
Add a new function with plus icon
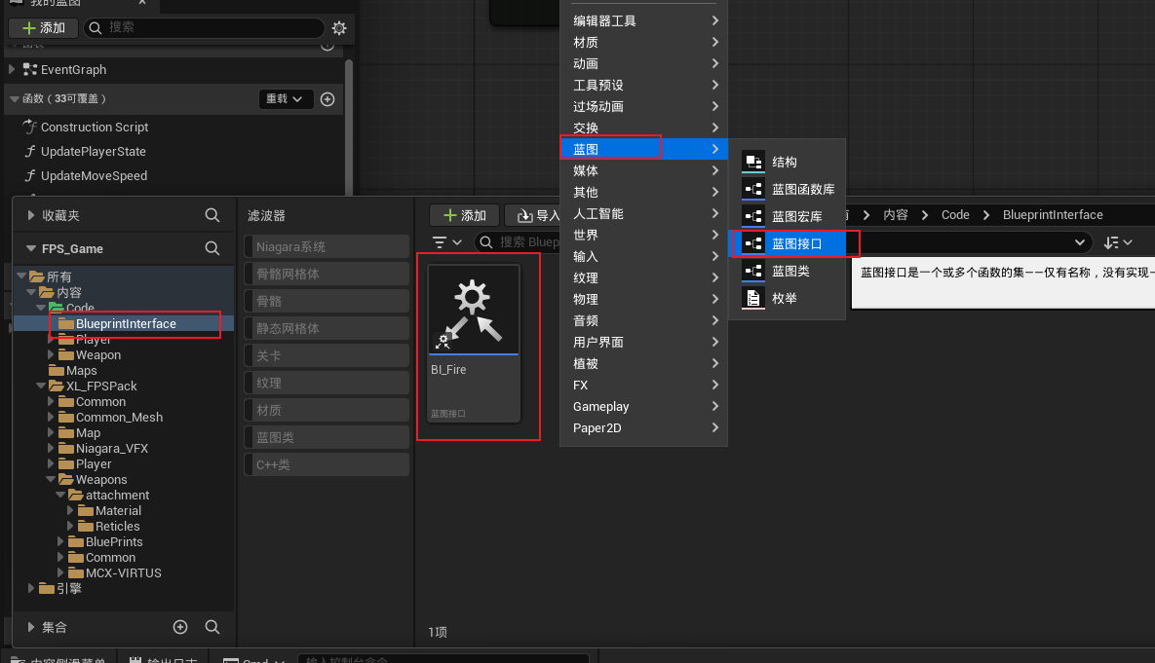tap(327, 98)
